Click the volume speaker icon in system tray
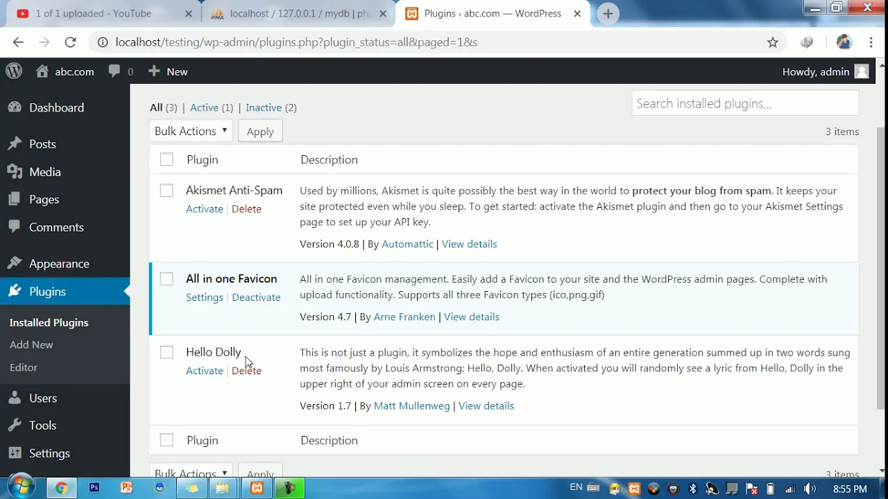Image resolution: width=888 pixels, height=499 pixels. tap(810, 489)
